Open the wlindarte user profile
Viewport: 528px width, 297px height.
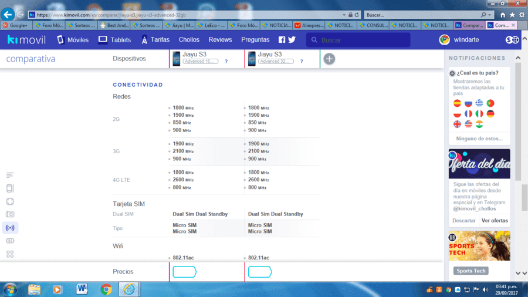point(459,40)
